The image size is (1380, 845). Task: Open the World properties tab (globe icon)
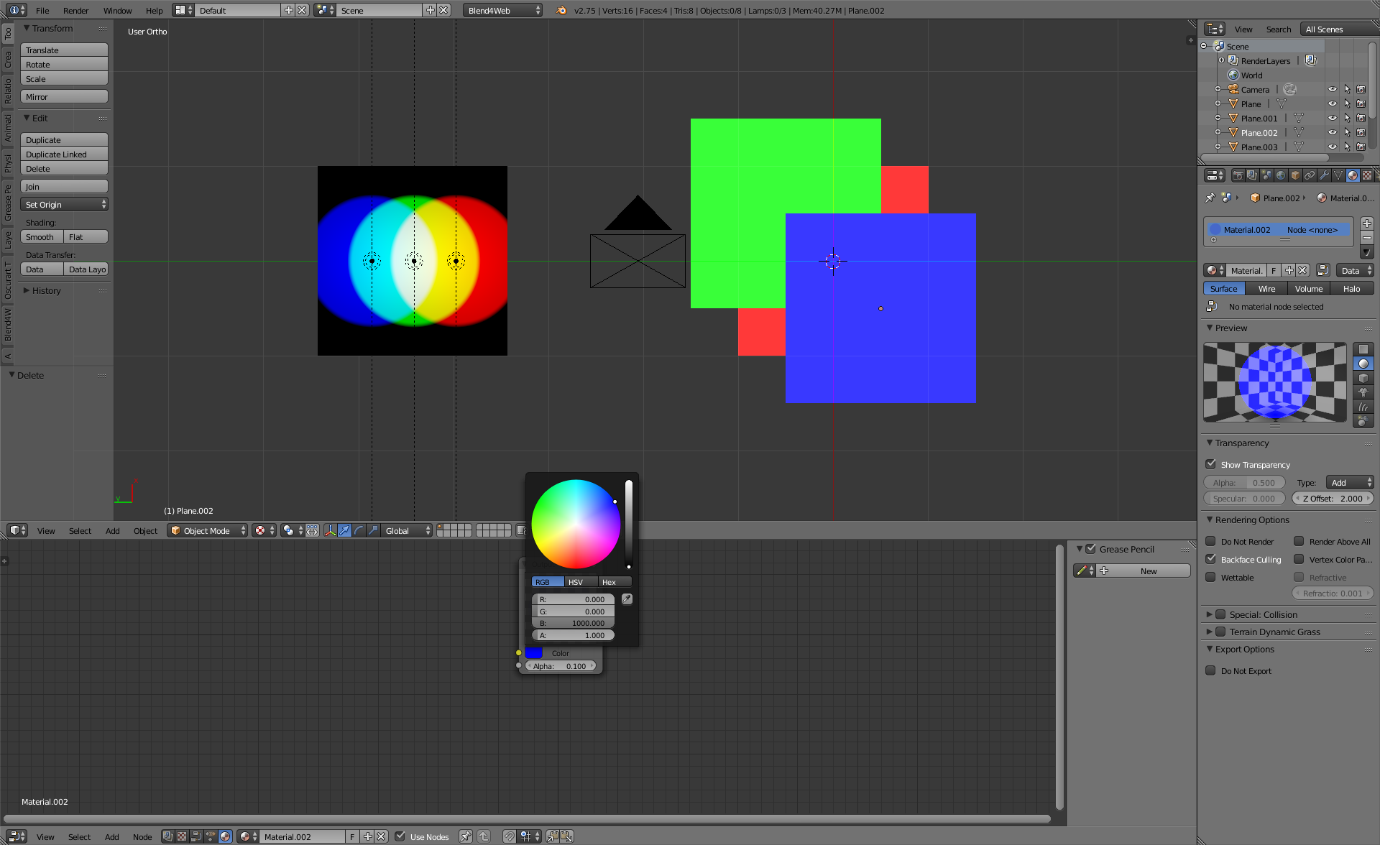1281,175
